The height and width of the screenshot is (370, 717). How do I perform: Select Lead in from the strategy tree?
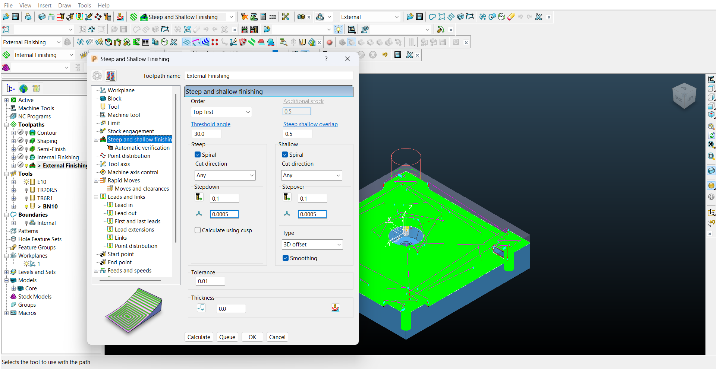click(x=123, y=205)
